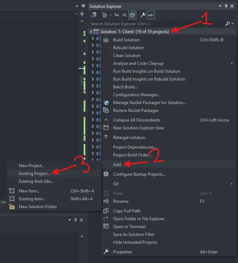Open search options dropdown arrow
238x263 pixels.
(232, 24)
